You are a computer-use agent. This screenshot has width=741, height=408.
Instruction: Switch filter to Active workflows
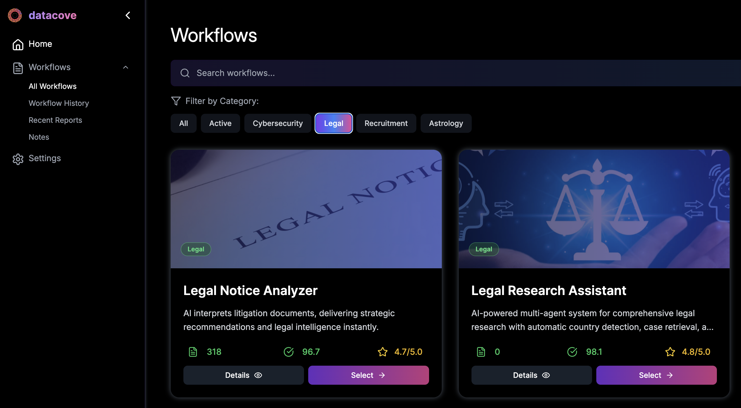click(x=220, y=124)
